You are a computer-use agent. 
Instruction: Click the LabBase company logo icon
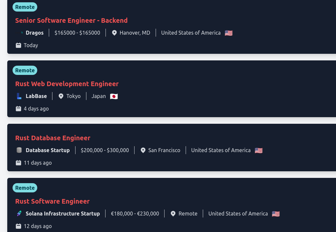coord(19,96)
